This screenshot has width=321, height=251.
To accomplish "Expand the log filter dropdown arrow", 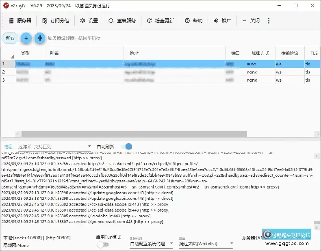I will (90, 146).
